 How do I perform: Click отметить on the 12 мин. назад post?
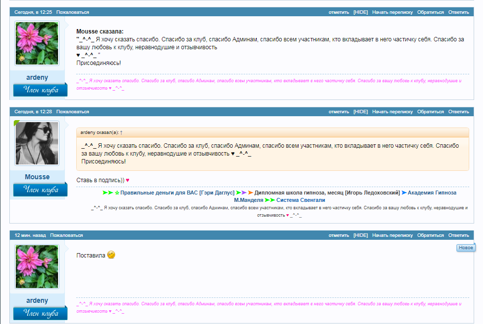pos(338,235)
